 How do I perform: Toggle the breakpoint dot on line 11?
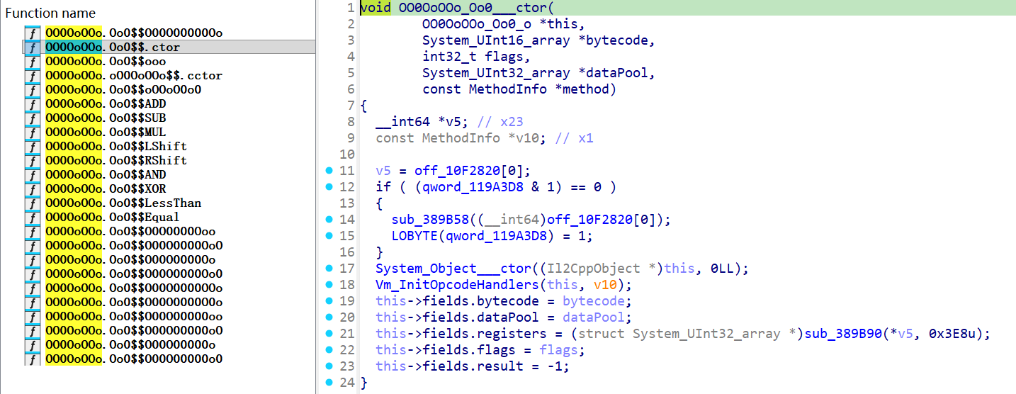pos(329,171)
